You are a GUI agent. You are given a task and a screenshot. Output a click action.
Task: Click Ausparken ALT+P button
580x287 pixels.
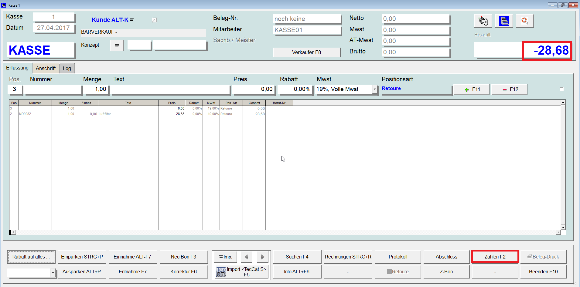coord(82,272)
